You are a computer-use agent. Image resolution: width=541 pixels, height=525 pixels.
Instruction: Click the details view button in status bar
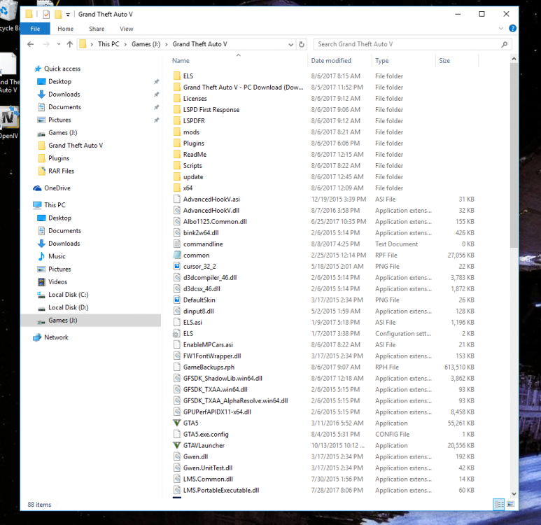pyautogui.click(x=499, y=504)
